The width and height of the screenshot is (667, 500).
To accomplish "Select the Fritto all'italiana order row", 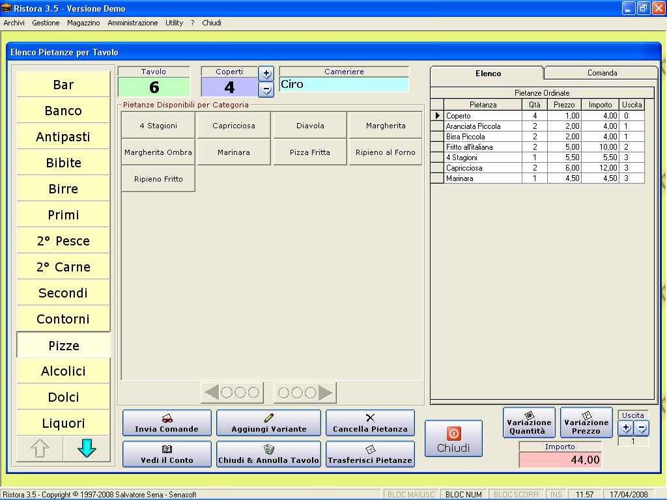I will point(537,147).
